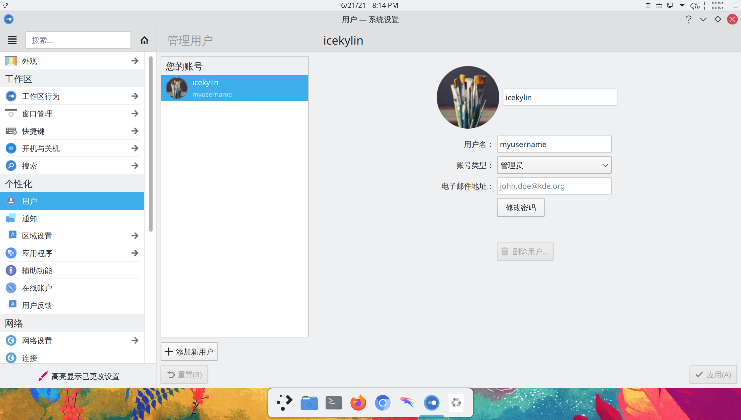Launch the terminal from the dock
741x420 pixels.
pos(333,402)
